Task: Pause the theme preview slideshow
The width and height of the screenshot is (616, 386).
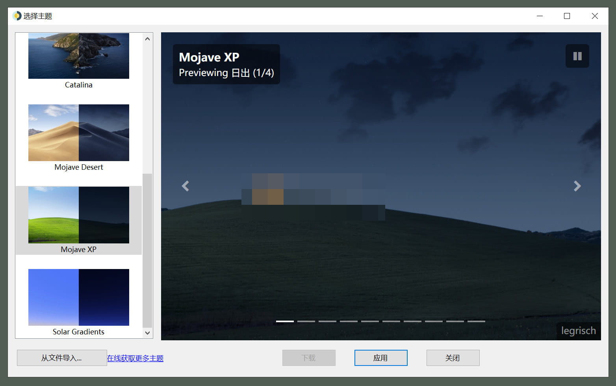Action: tap(577, 56)
